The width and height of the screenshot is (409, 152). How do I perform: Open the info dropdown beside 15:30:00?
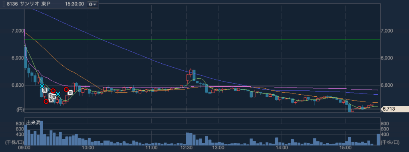click(x=92, y=4)
